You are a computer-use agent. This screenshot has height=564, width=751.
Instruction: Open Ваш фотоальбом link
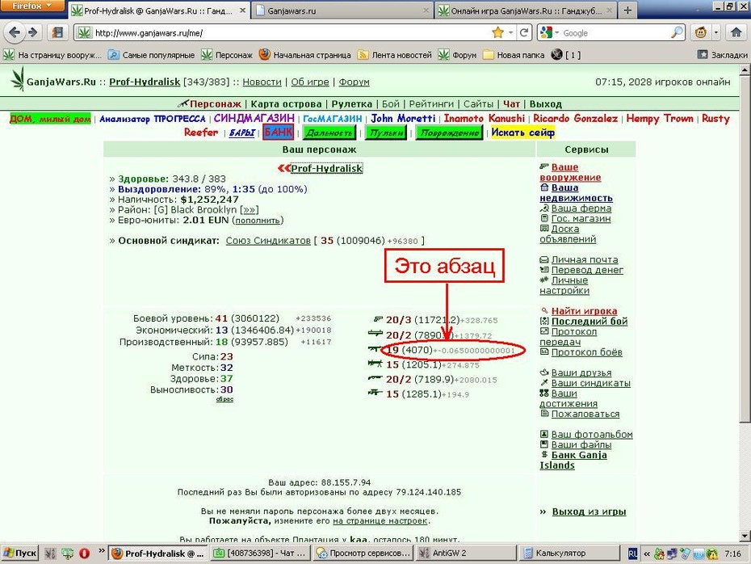(x=591, y=434)
